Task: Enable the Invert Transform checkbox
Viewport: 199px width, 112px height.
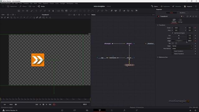Action: (172, 51)
